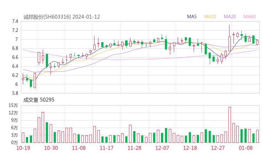
Task: Click the 10-19 date axis label
Action: click(23, 148)
